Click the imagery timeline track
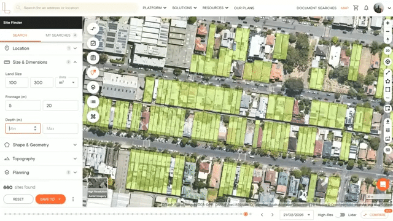393x221 pixels. click(128, 214)
